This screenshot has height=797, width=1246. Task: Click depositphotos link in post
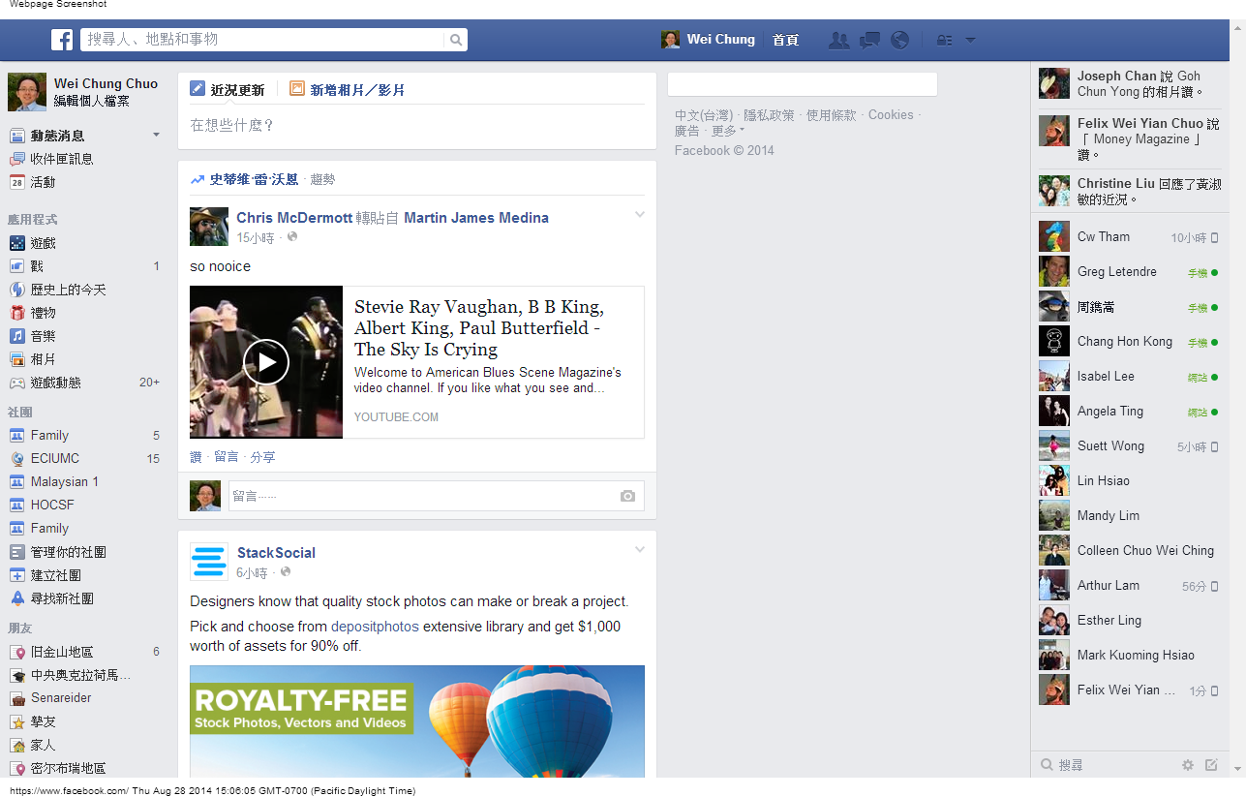pos(375,627)
